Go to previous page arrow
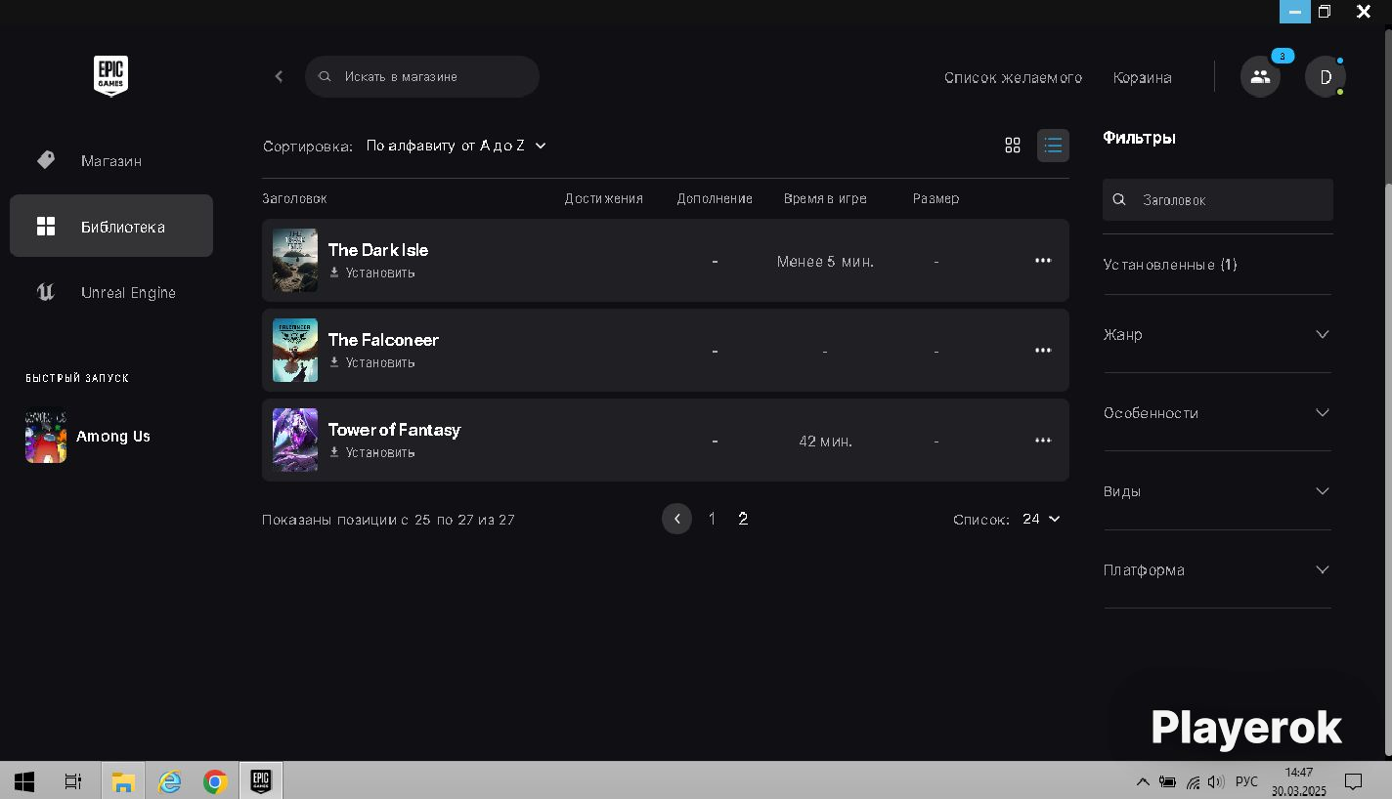Image resolution: width=1392 pixels, height=799 pixels. 676,519
